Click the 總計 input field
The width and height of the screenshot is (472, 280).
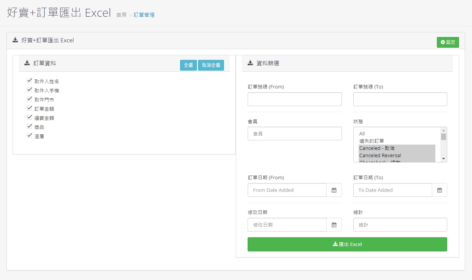pyautogui.click(x=400, y=225)
